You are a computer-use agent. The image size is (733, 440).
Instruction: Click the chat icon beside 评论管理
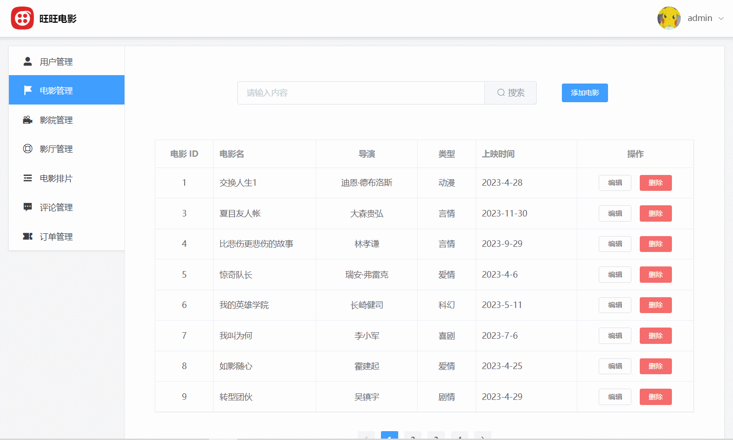(x=28, y=207)
